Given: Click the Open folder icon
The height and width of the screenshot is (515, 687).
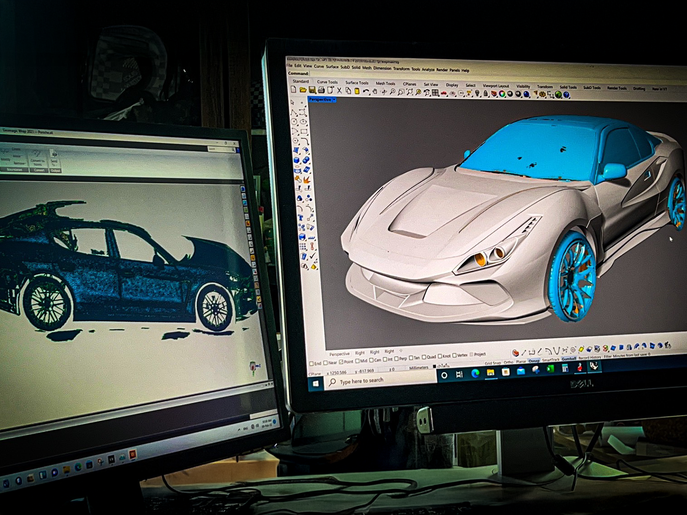Looking at the screenshot, I should (303, 90).
